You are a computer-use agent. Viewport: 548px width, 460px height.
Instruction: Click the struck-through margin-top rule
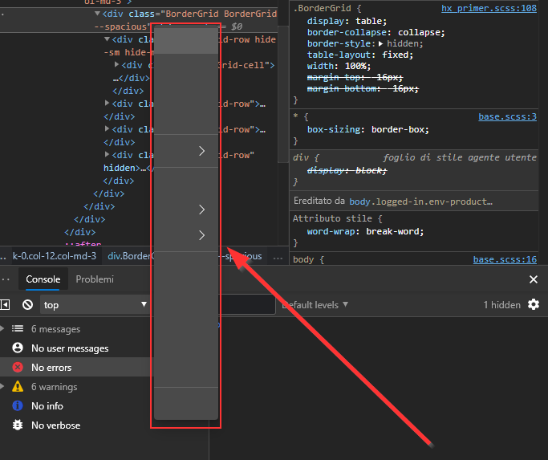[355, 77]
